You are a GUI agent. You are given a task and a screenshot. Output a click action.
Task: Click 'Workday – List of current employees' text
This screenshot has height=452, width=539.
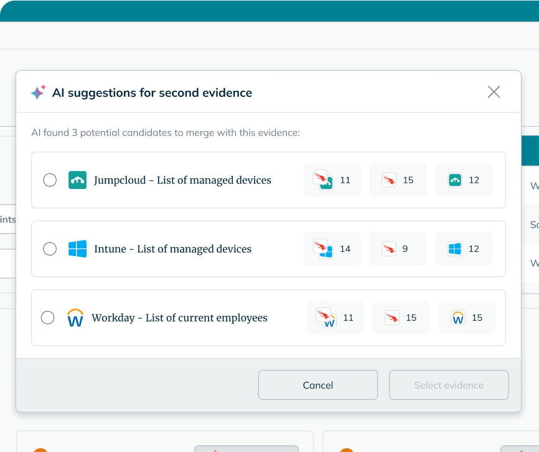coord(179,318)
